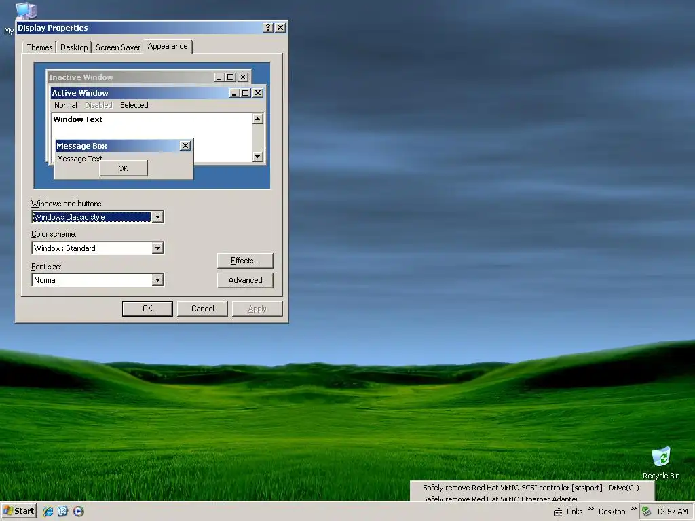
Task: Expand the Color scheme dropdown arrow
Action: coord(157,248)
